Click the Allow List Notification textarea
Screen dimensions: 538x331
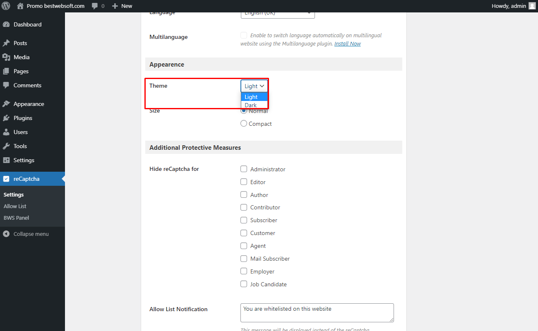pos(317,313)
